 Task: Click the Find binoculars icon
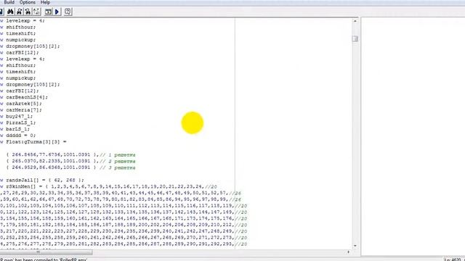pyautogui.click(x=10, y=12)
